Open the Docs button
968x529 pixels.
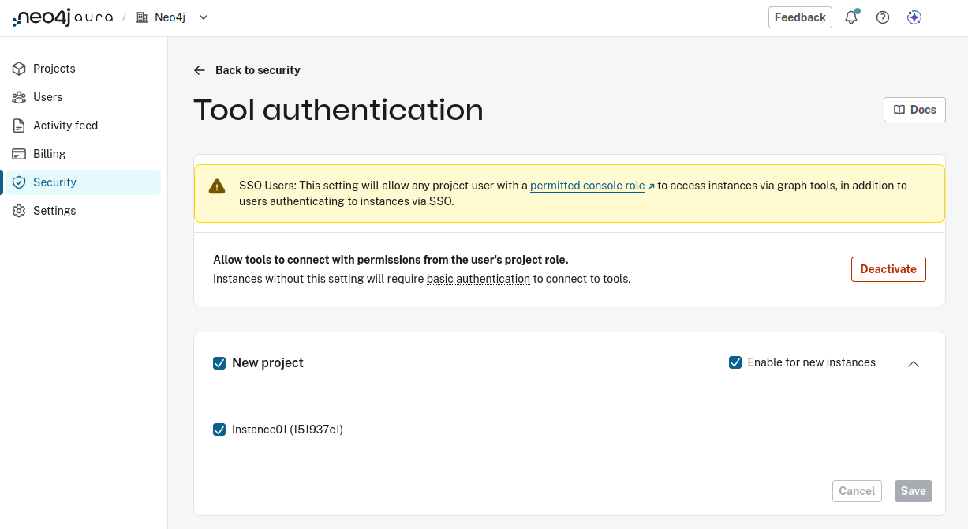pos(914,110)
